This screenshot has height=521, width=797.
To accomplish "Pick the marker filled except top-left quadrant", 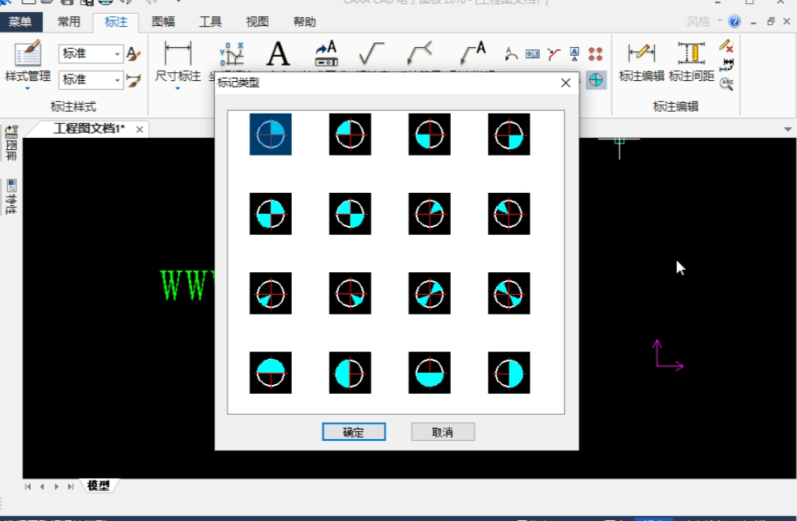I will click(x=271, y=214).
